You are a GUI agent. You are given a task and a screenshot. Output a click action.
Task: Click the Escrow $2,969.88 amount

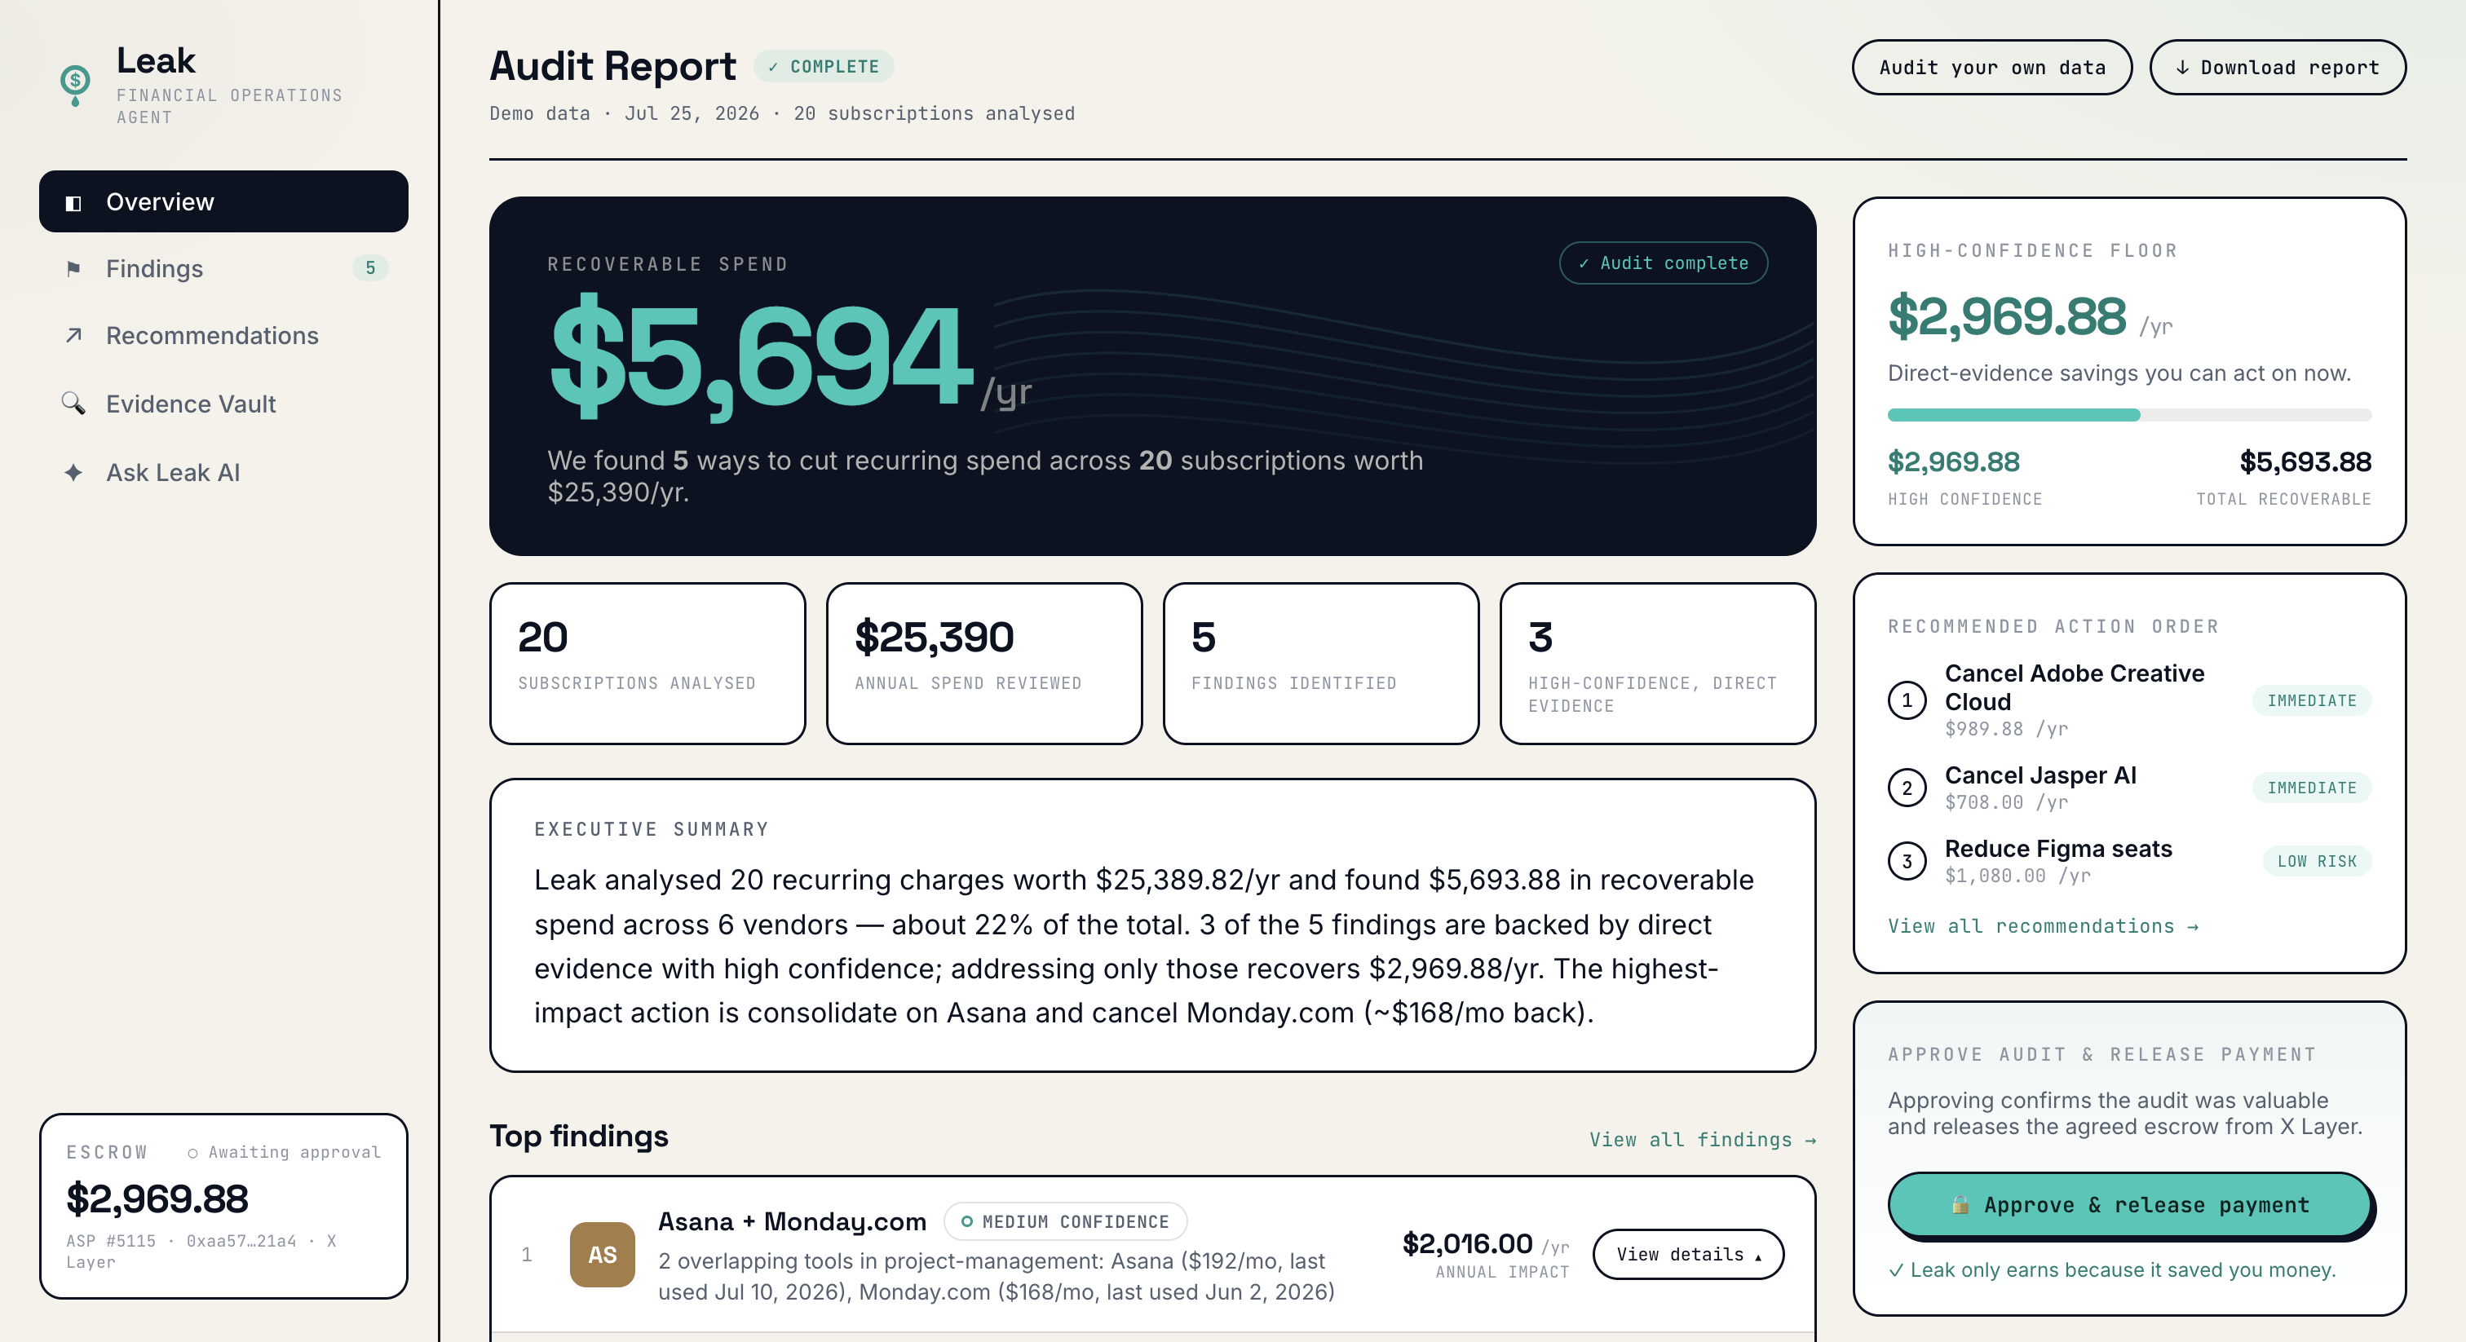pos(157,1199)
